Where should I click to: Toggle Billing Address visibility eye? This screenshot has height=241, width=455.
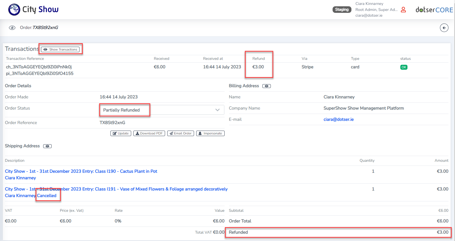[266, 86]
